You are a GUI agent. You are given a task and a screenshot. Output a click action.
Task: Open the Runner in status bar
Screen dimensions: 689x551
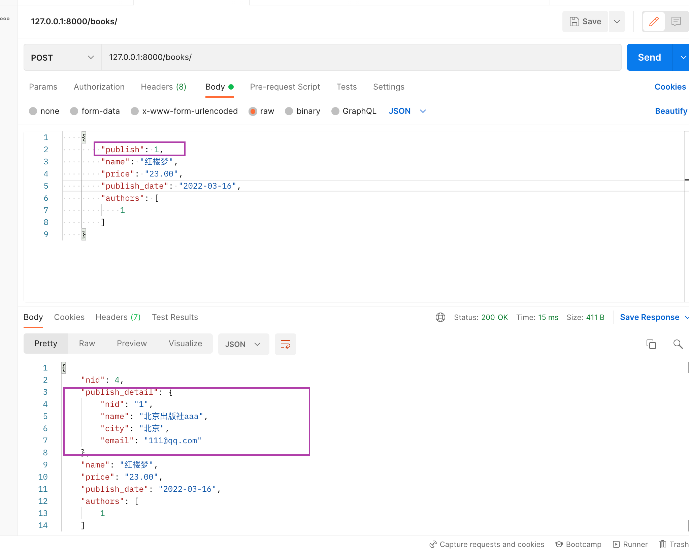[x=630, y=544]
